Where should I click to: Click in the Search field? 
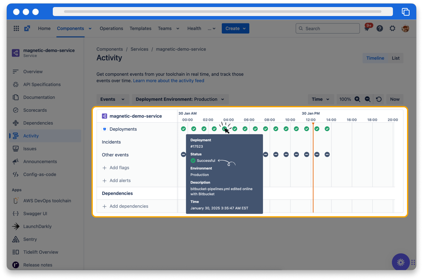[x=328, y=29]
